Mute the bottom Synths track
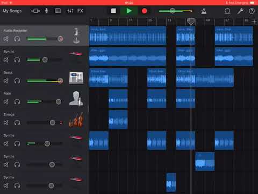Screen dimensions: 258x194 (6, 185)
